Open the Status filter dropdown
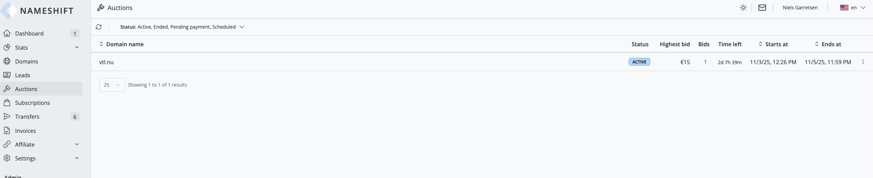This screenshot has height=178, width=873. pyautogui.click(x=182, y=27)
